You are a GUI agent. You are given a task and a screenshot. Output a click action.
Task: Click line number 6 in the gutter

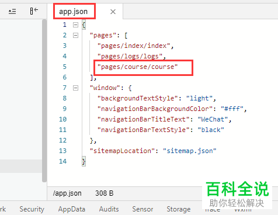(65, 77)
